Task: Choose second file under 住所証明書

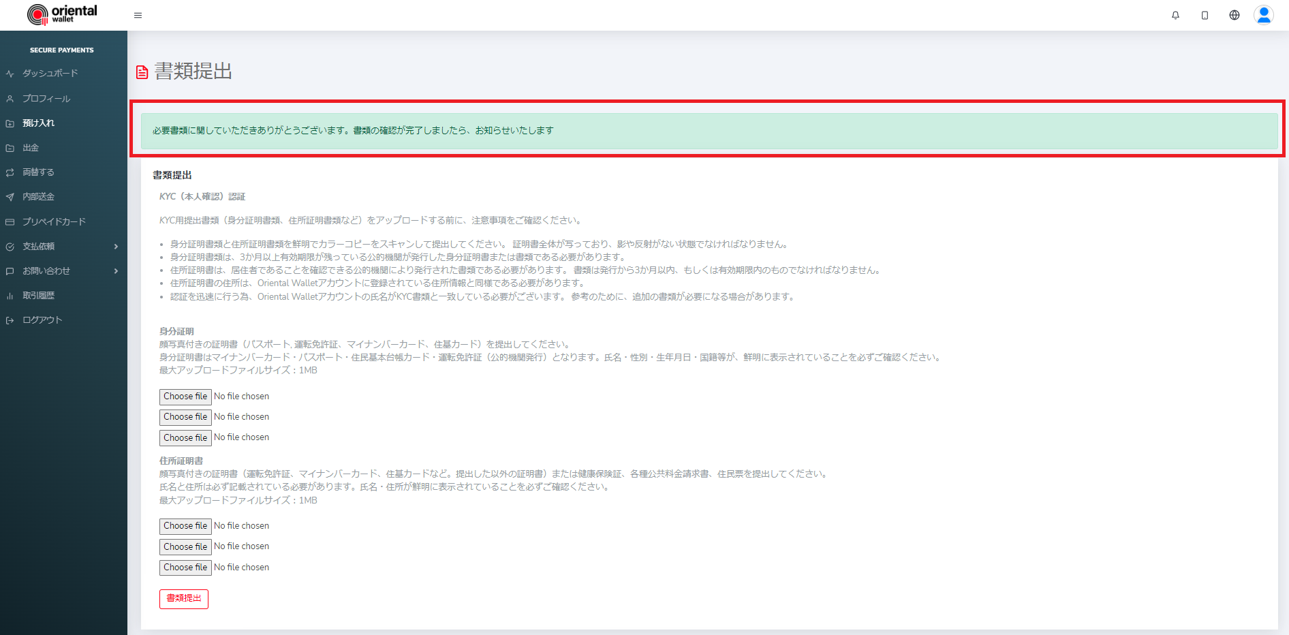Action: pyautogui.click(x=185, y=546)
